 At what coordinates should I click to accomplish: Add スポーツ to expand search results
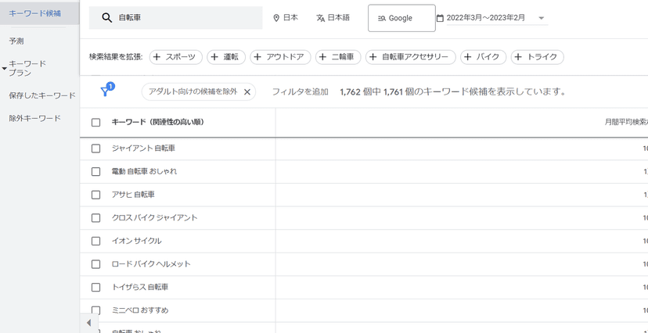[175, 57]
